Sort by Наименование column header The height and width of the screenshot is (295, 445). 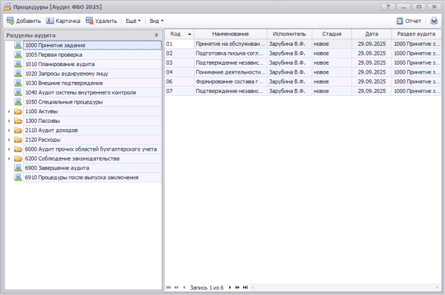click(x=230, y=34)
